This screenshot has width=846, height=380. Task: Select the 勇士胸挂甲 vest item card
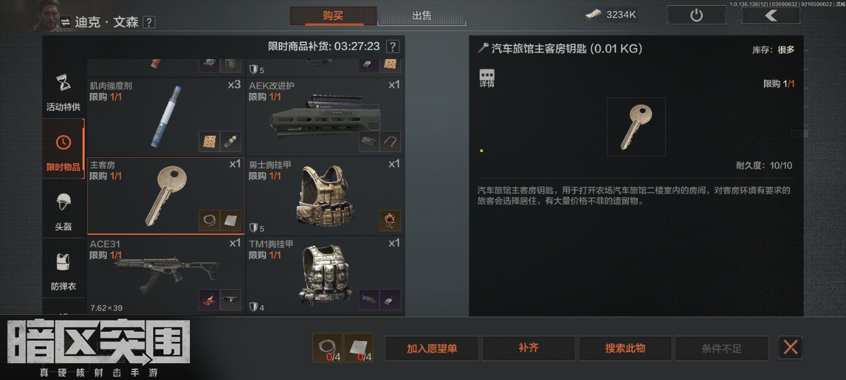click(x=325, y=195)
